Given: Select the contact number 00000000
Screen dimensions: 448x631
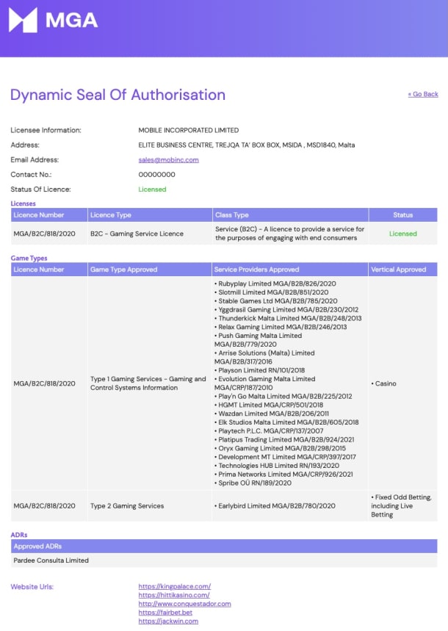Looking at the screenshot, I should click(x=156, y=175).
